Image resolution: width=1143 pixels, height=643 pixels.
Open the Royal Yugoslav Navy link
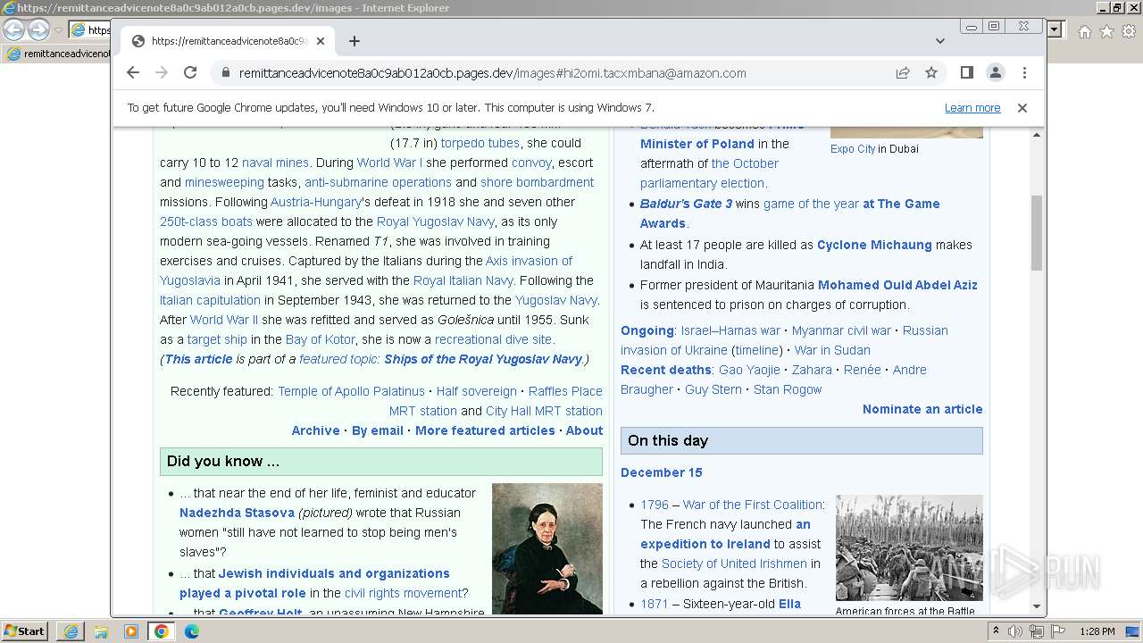(x=435, y=221)
